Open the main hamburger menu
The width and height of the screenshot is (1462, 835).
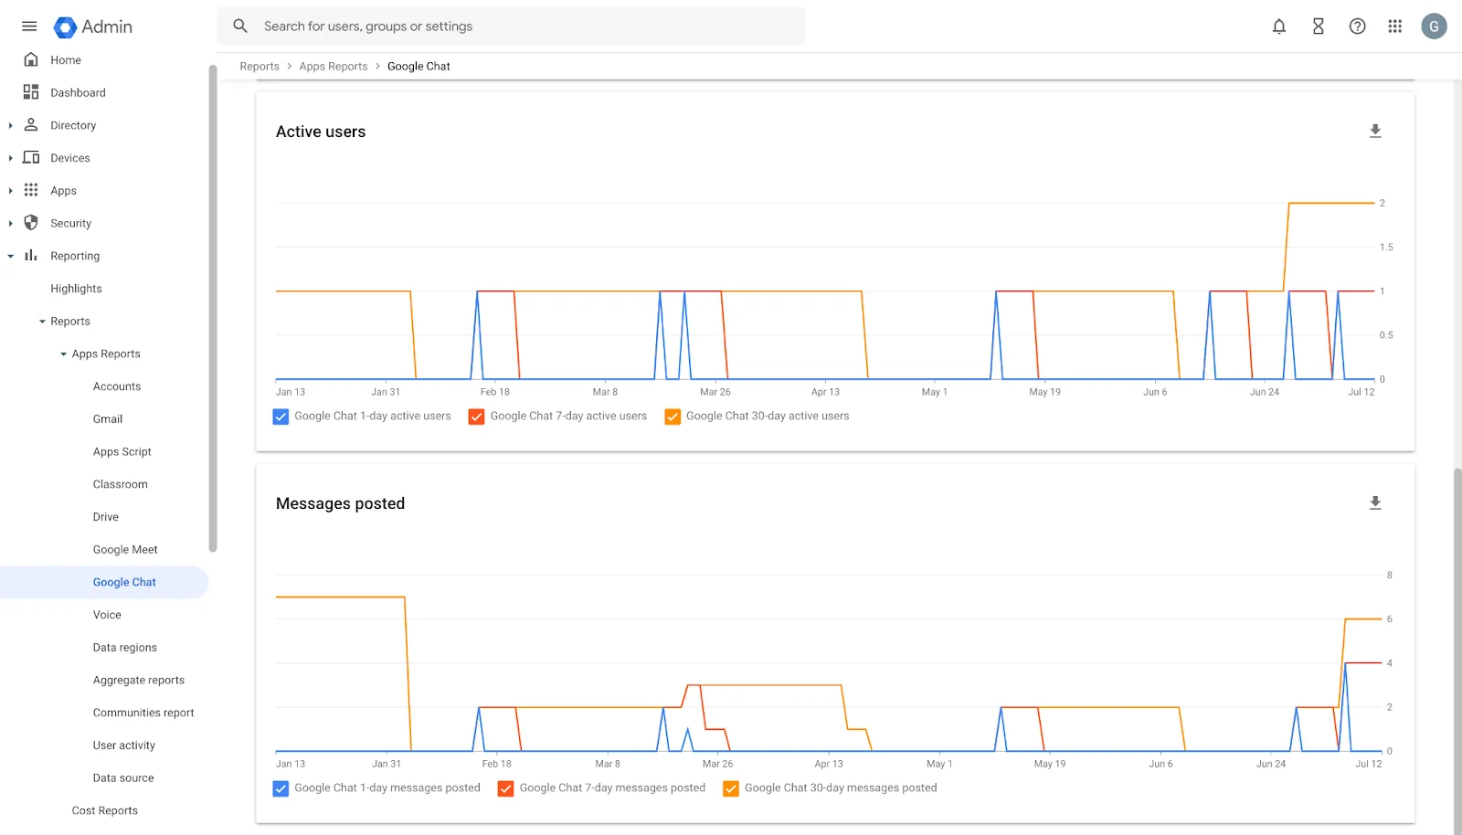point(29,26)
